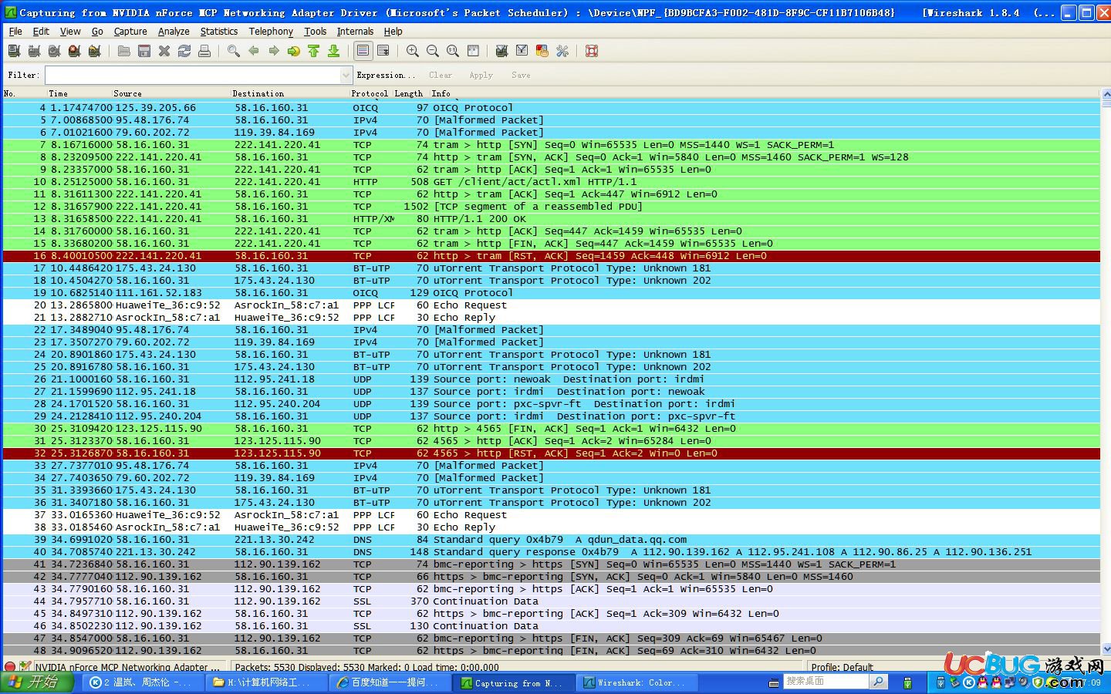Find a packet magnifier icon

[x=233, y=51]
